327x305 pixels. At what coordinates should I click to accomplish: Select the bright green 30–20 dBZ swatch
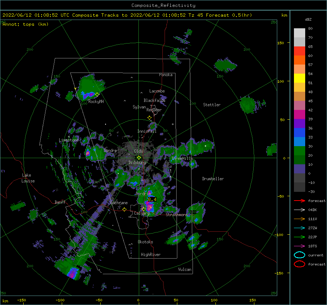tap(299, 151)
